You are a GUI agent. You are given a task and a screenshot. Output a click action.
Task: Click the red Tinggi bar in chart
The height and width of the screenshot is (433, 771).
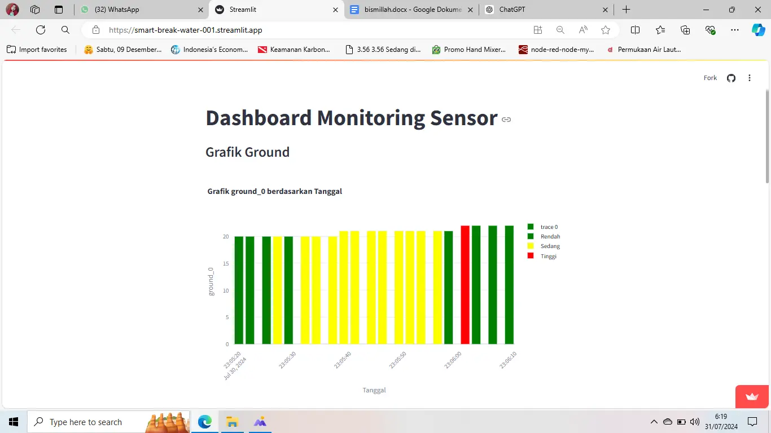pos(465,285)
